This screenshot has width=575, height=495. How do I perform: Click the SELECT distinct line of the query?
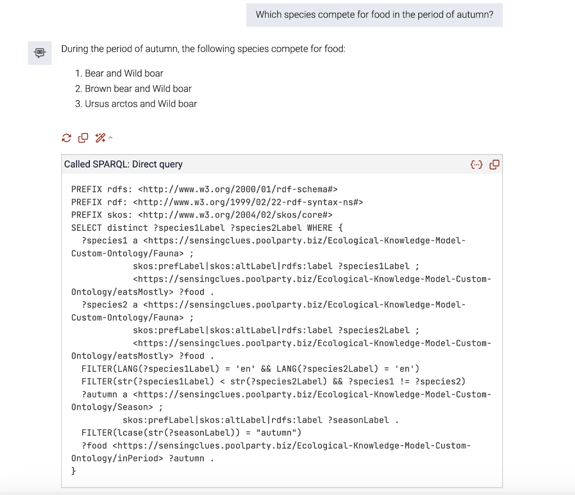coord(207,228)
